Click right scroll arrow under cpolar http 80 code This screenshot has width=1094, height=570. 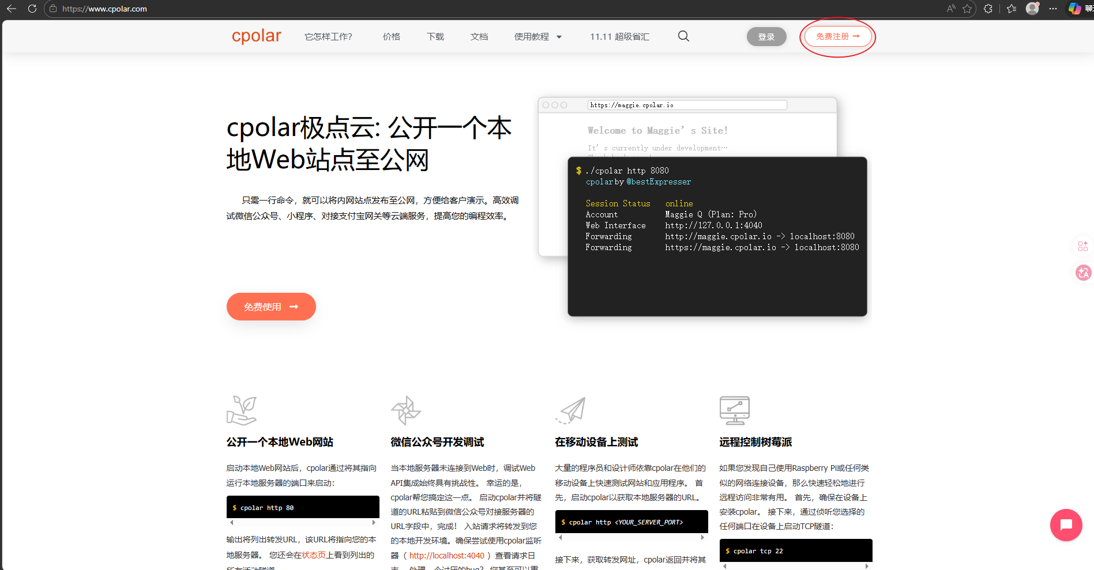(374, 523)
